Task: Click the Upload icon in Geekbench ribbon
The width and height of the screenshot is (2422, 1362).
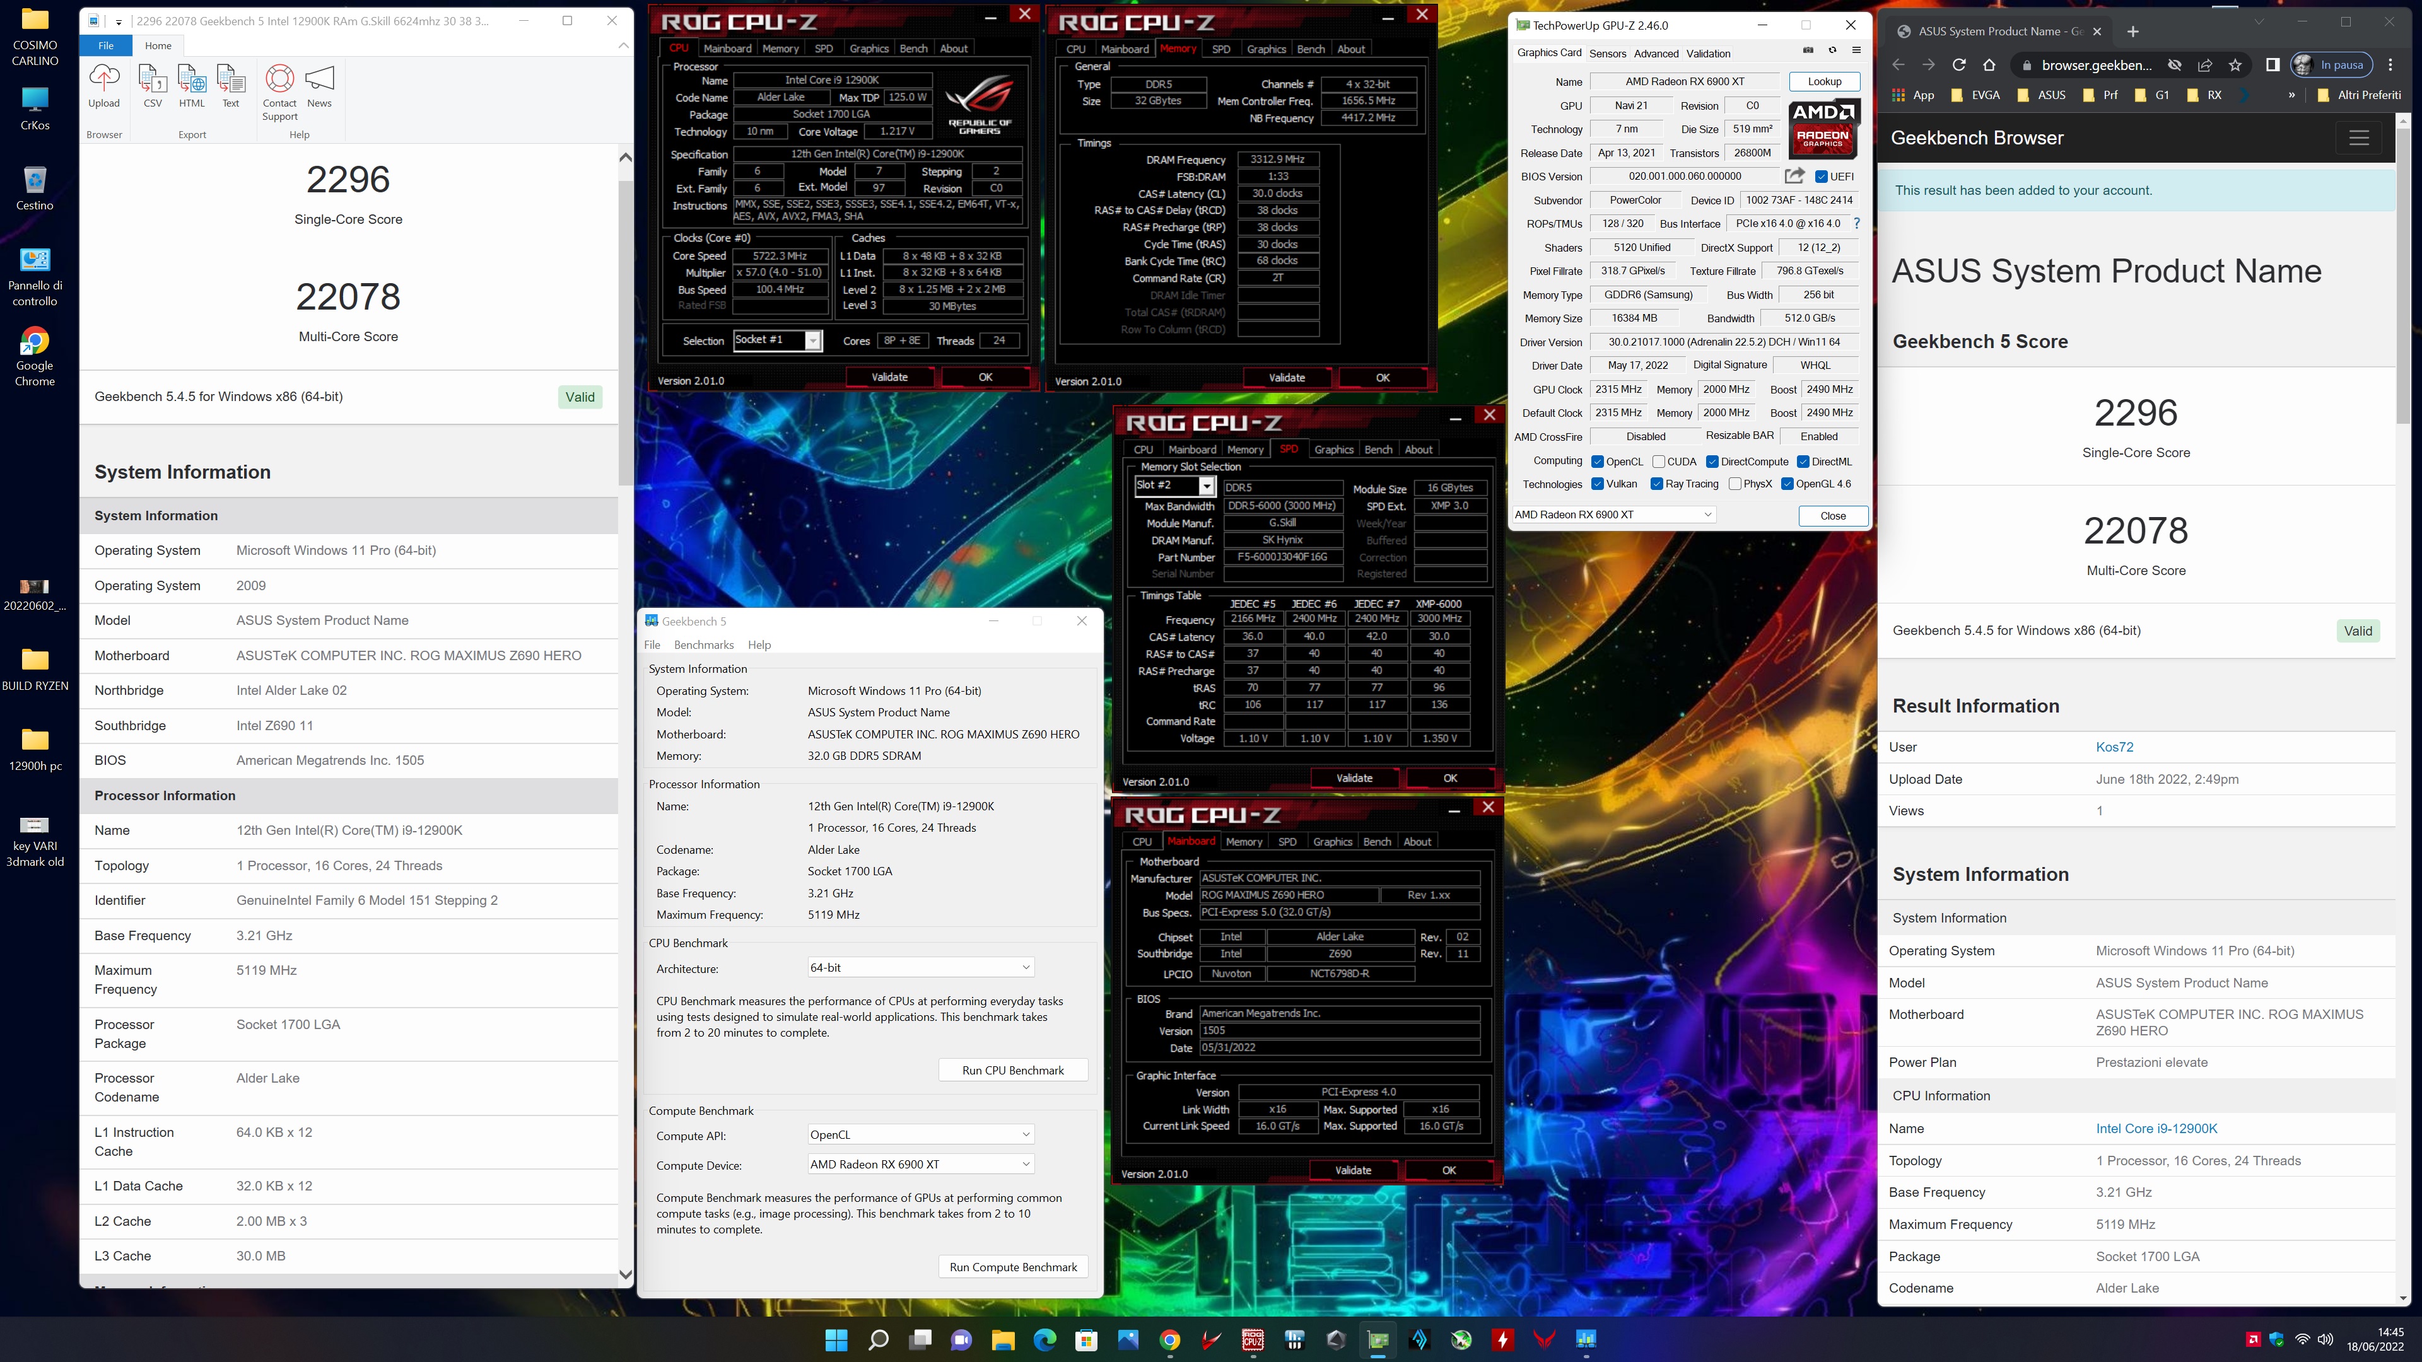Action: click(x=103, y=86)
